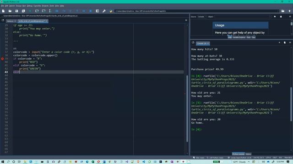
Task: Click the remove all variables console icon
Action: [285, 42]
